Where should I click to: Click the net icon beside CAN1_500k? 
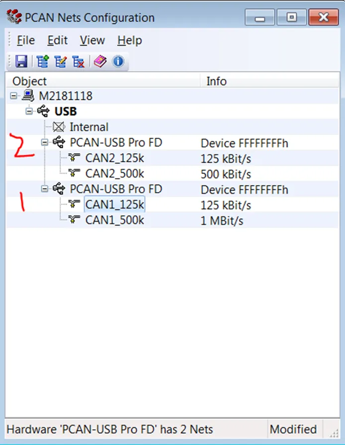74,219
